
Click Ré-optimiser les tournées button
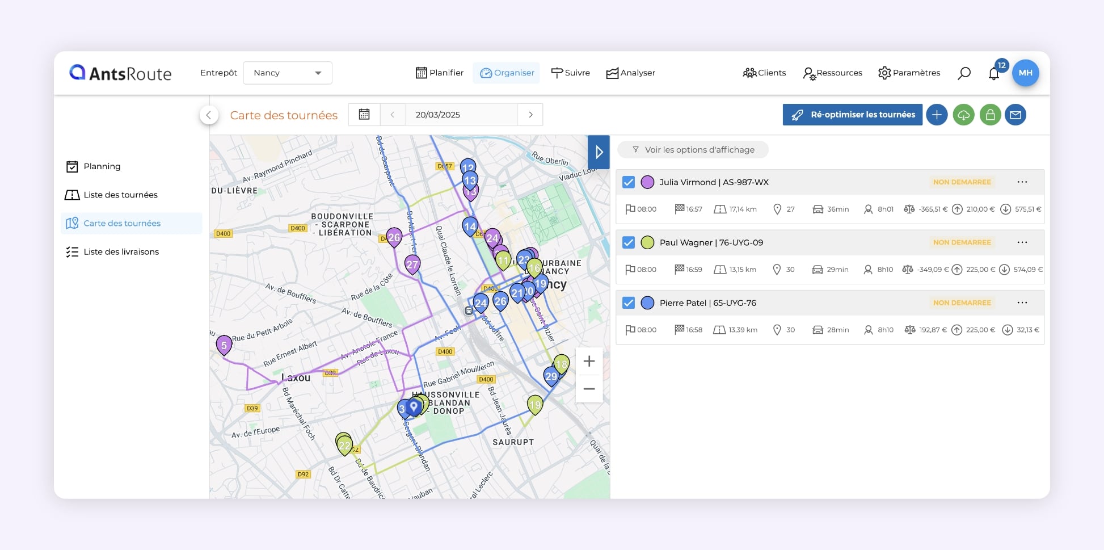click(x=852, y=115)
